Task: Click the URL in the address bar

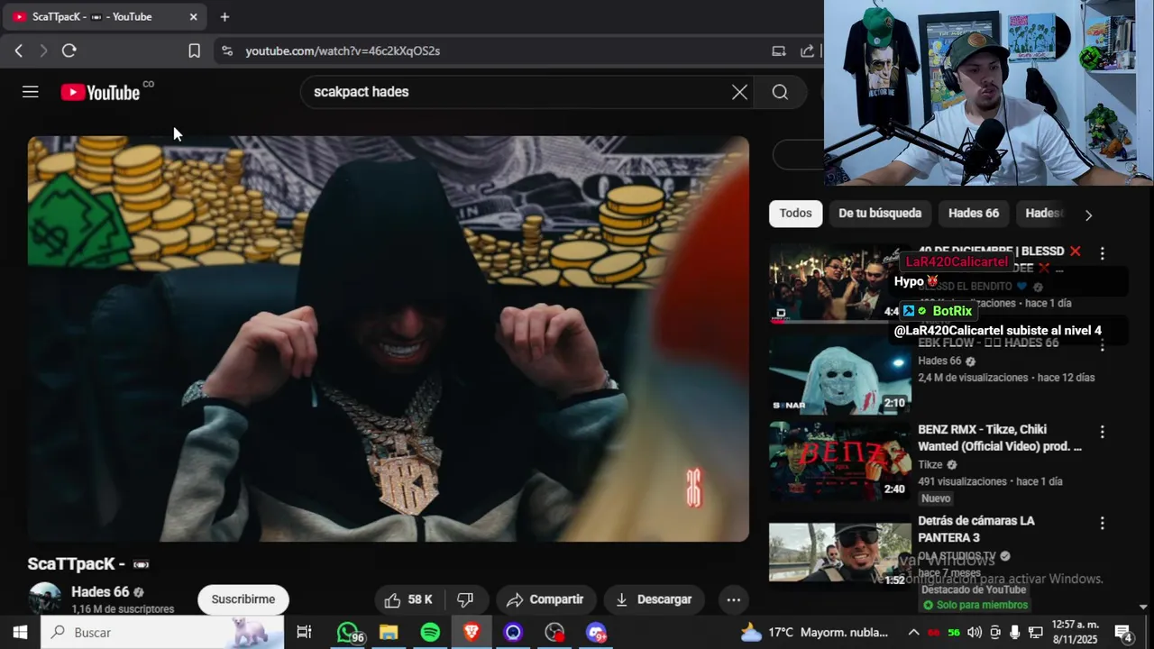Action: pos(343,51)
